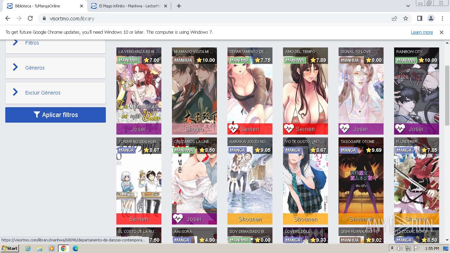This screenshot has height=253, width=450.
Task: Go back to previous page
Action: coord(8,18)
